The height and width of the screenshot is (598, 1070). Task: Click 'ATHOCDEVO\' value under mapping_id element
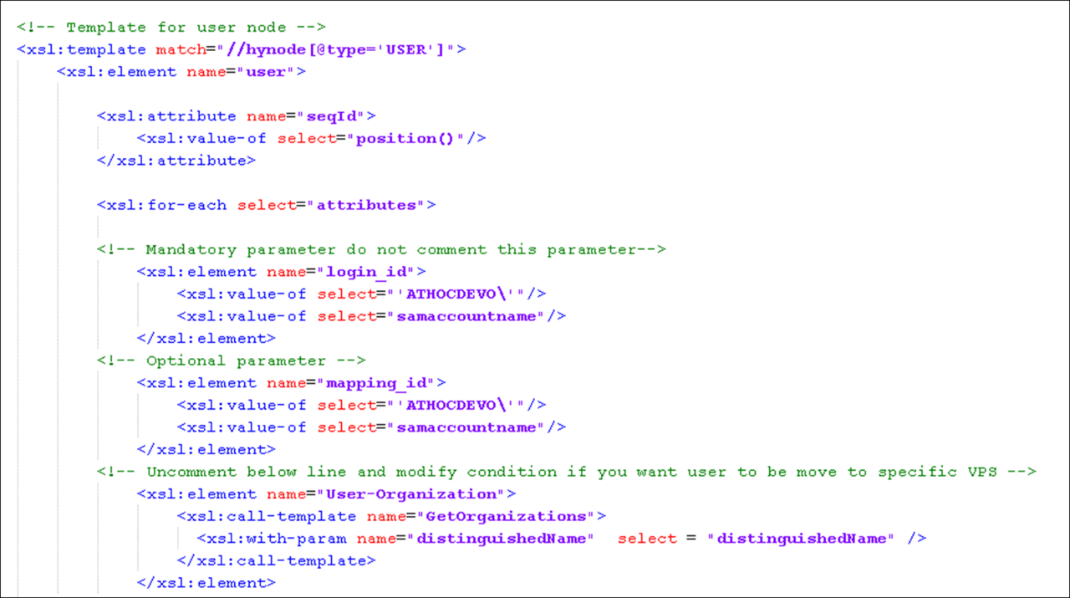click(456, 405)
